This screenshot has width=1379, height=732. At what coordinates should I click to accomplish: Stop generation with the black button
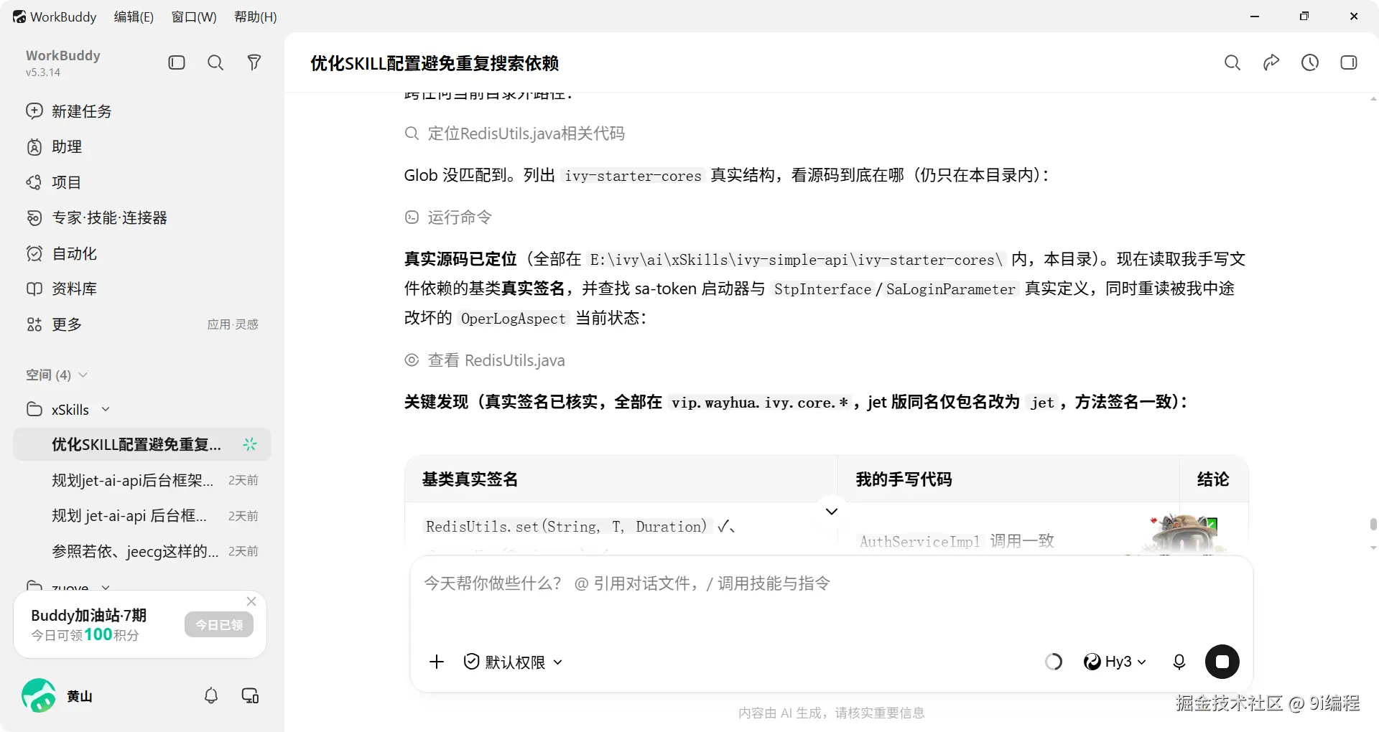[x=1222, y=662]
